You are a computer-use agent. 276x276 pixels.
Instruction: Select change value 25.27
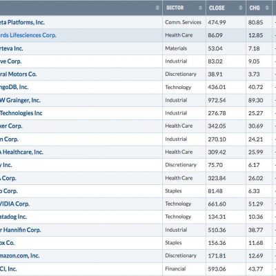(x=255, y=113)
